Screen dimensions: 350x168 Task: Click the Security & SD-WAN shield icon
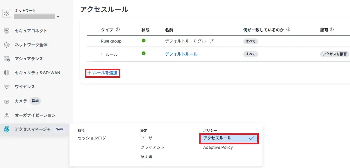7,73
